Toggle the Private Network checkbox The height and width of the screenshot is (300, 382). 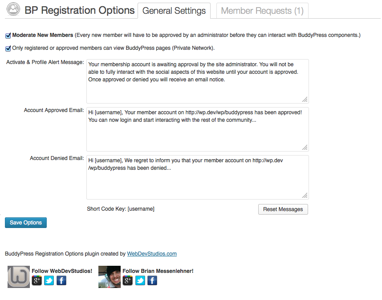8,48
